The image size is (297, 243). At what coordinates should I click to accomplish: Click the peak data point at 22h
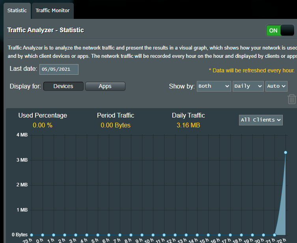[286, 152]
